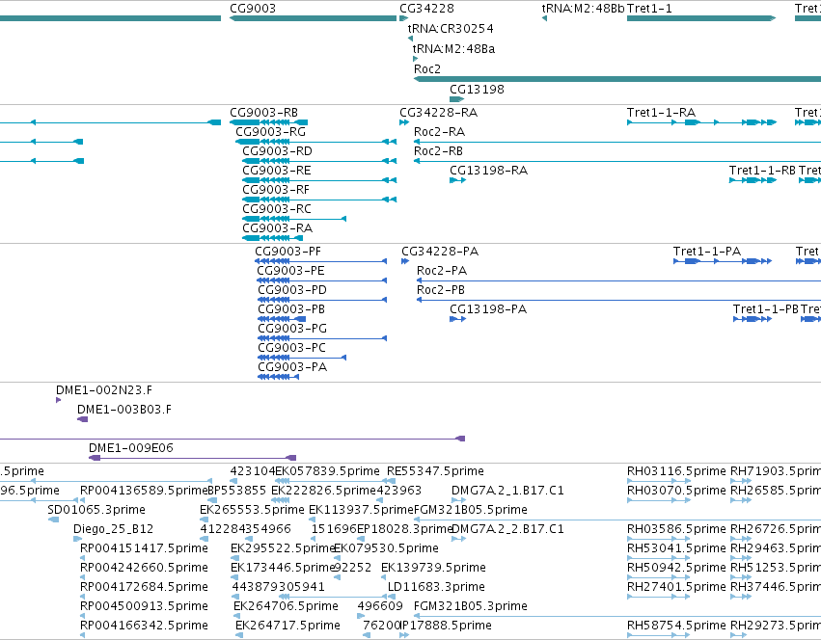This screenshot has height=640, width=821.
Task: Open the FGM321B05.5prime EST label
Action: click(x=471, y=510)
